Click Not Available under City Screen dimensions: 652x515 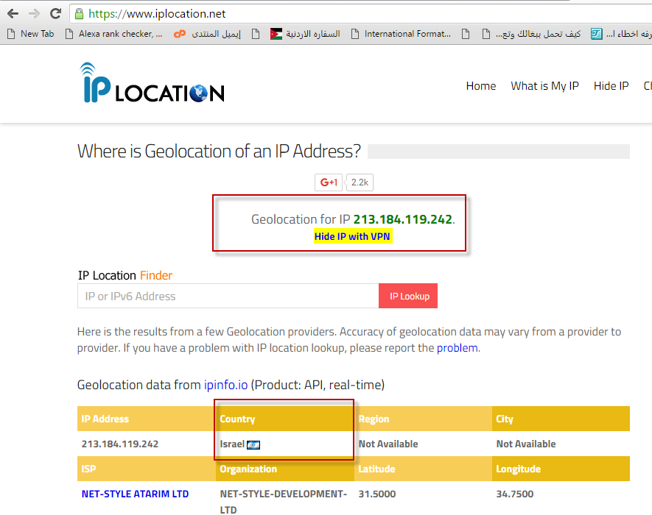526,444
